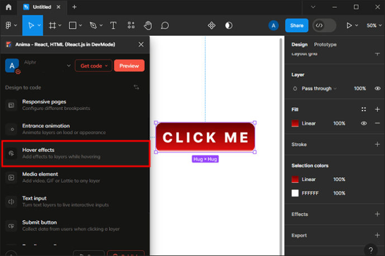385x256 pixels.
Task: Click the Preview button
Action: [129, 65]
